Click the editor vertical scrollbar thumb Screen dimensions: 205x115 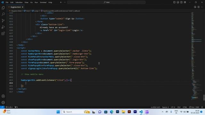pyautogui.click(x=204, y=97)
